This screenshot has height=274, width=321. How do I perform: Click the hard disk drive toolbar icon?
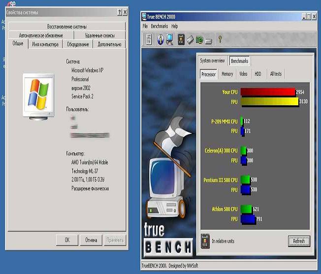(208, 39)
